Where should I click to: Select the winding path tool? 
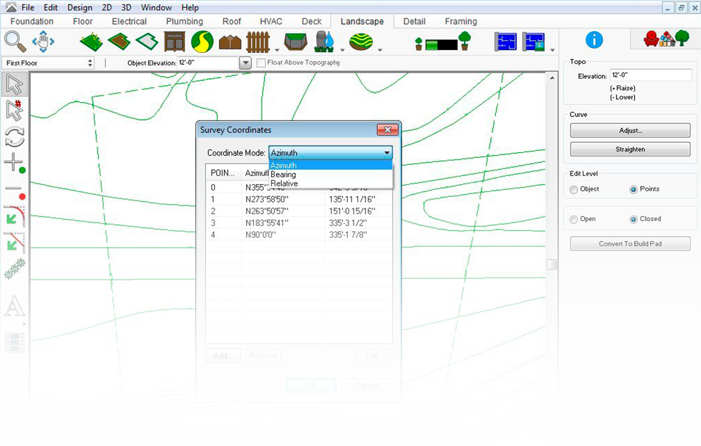point(203,42)
